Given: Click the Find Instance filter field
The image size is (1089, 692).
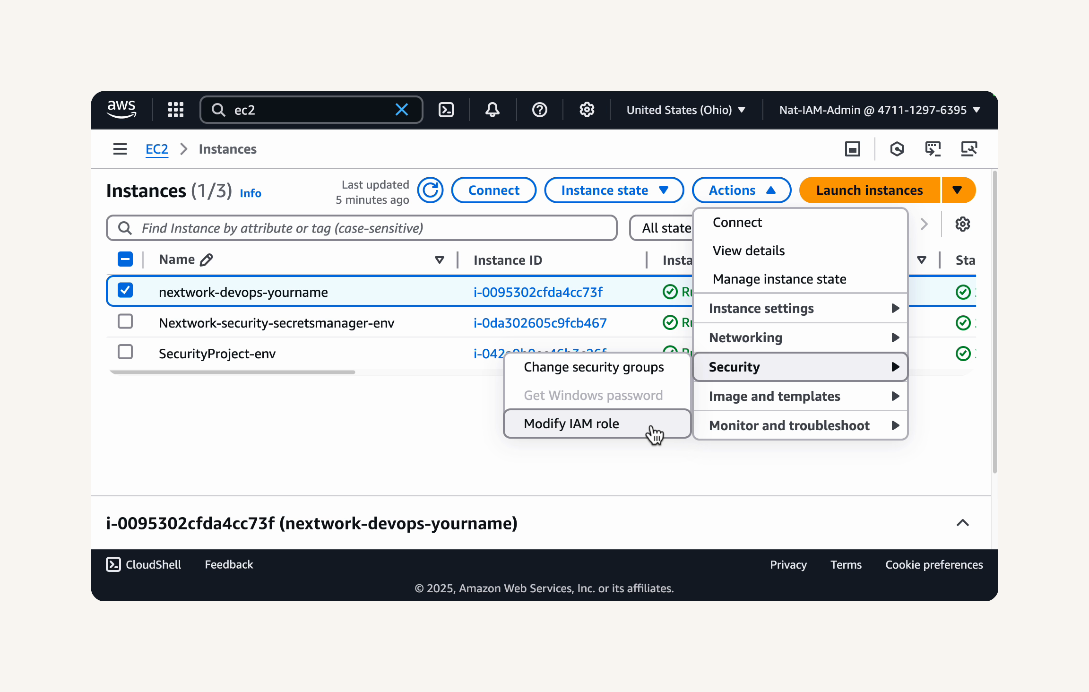Looking at the screenshot, I should coord(362,228).
